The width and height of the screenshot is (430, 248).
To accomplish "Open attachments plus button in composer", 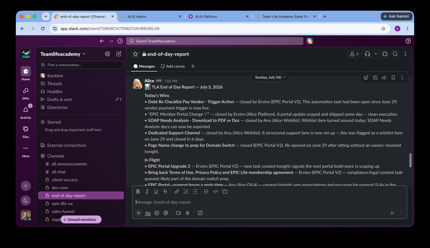I will [138, 213].
